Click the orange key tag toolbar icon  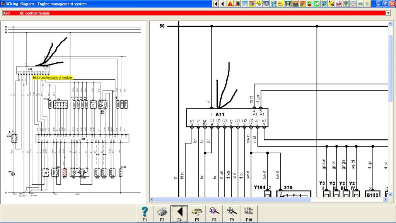coord(302,3)
